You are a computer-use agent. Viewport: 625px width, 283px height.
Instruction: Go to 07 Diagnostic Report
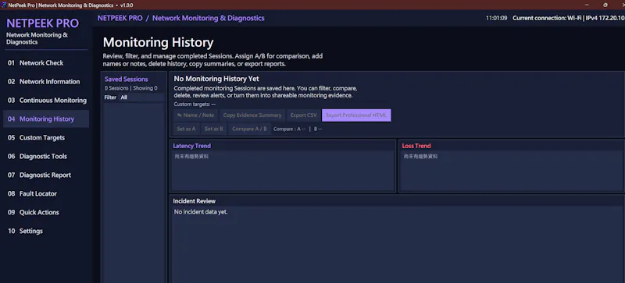tap(46, 175)
